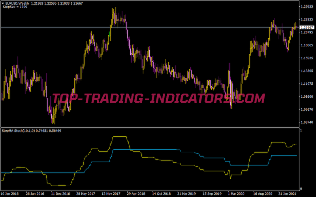The height and width of the screenshot is (197, 316).
Task: Click the '10 Jan 2016' date label
Action: pyautogui.click(x=9, y=194)
